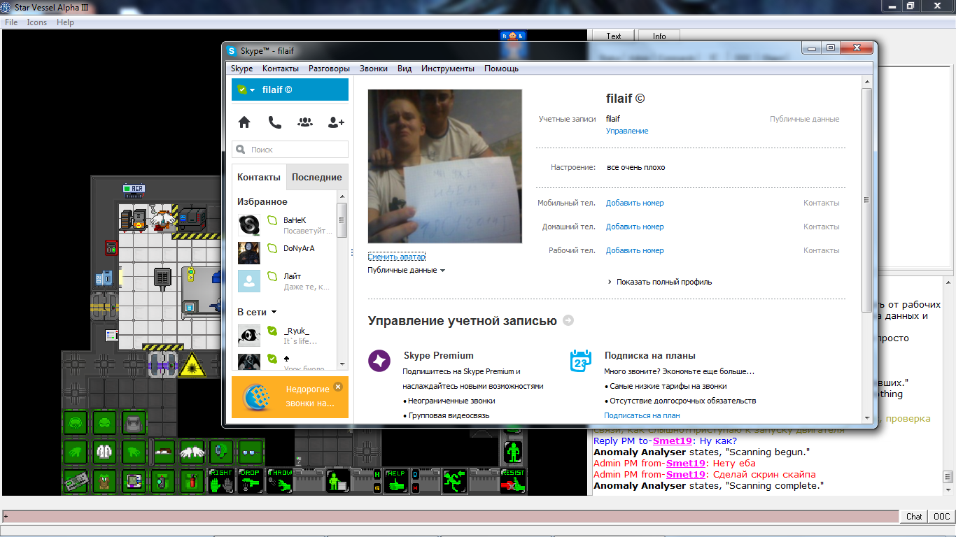Switch input mode to Chat

pyautogui.click(x=914, y=517)
